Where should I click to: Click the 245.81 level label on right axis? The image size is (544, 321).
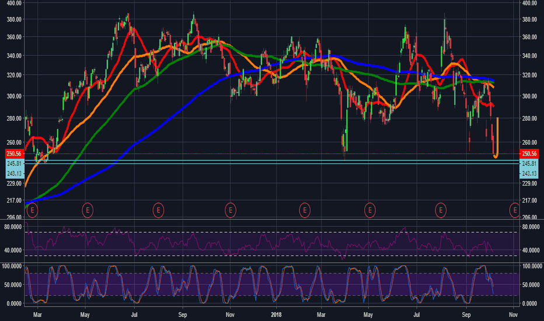(529, 163)
